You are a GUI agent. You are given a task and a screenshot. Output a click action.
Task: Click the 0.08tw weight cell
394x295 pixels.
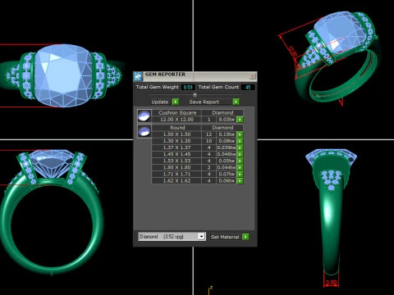point(227,141)
